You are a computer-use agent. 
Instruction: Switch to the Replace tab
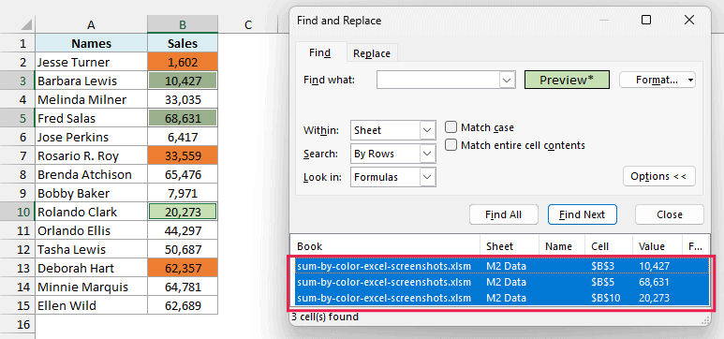click(372, 53)
